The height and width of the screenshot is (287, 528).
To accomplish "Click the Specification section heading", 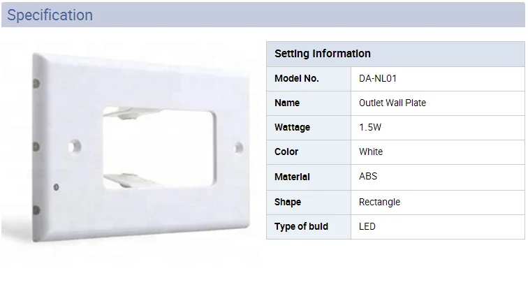I will coord(50,15).
